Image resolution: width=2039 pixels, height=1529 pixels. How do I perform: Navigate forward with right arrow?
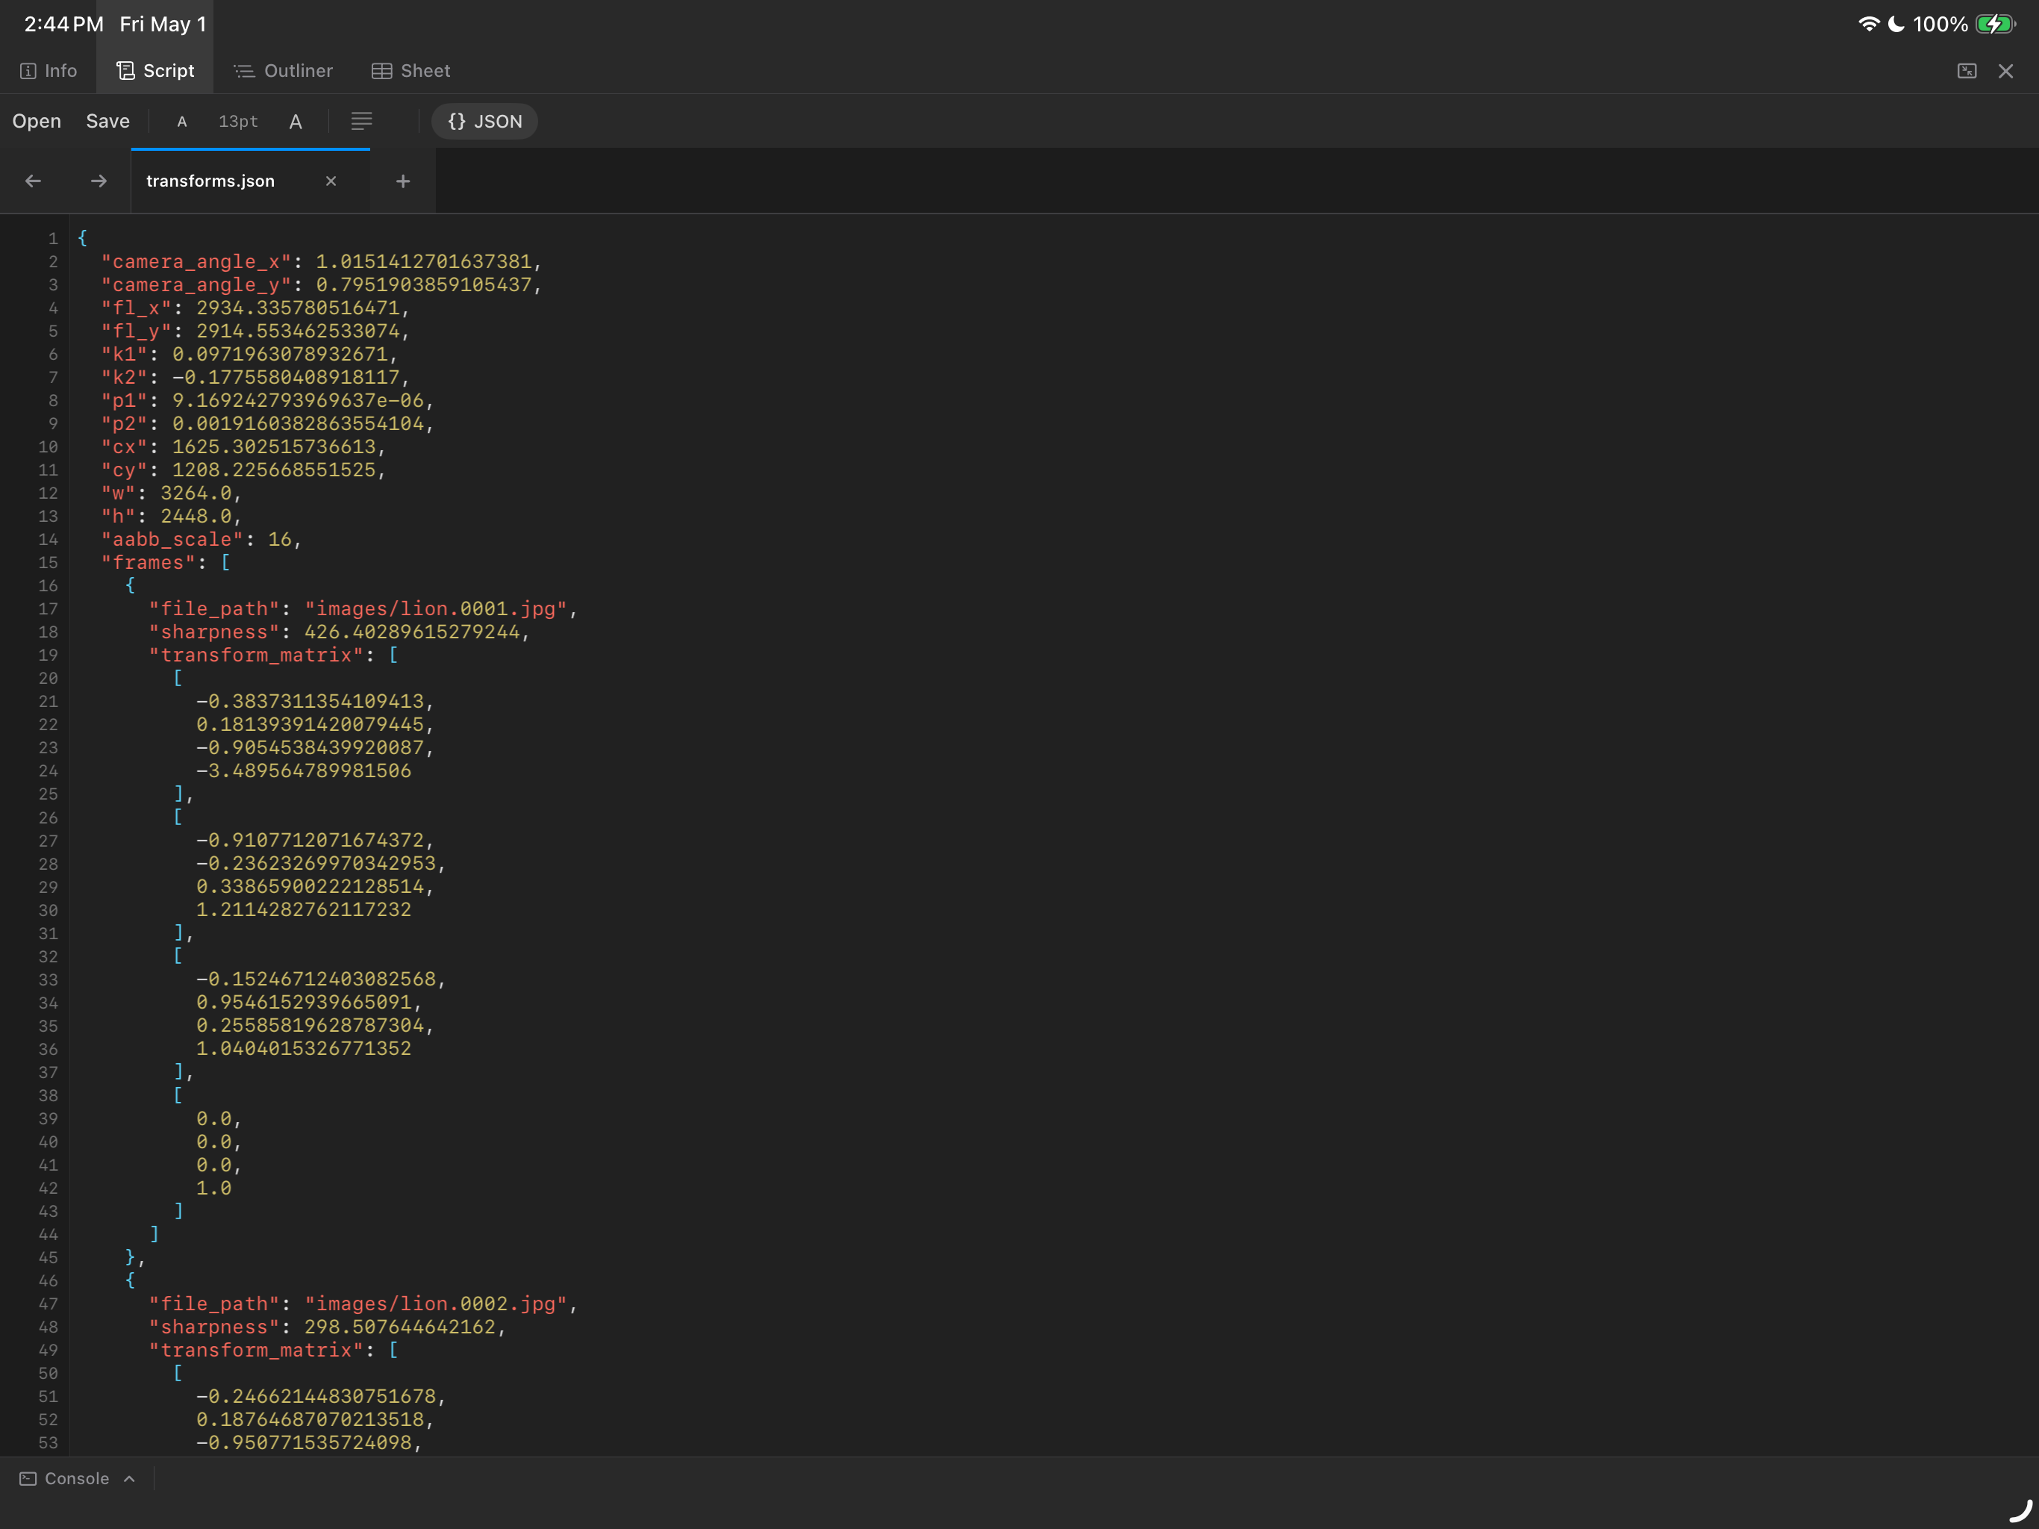pos(99,181)
